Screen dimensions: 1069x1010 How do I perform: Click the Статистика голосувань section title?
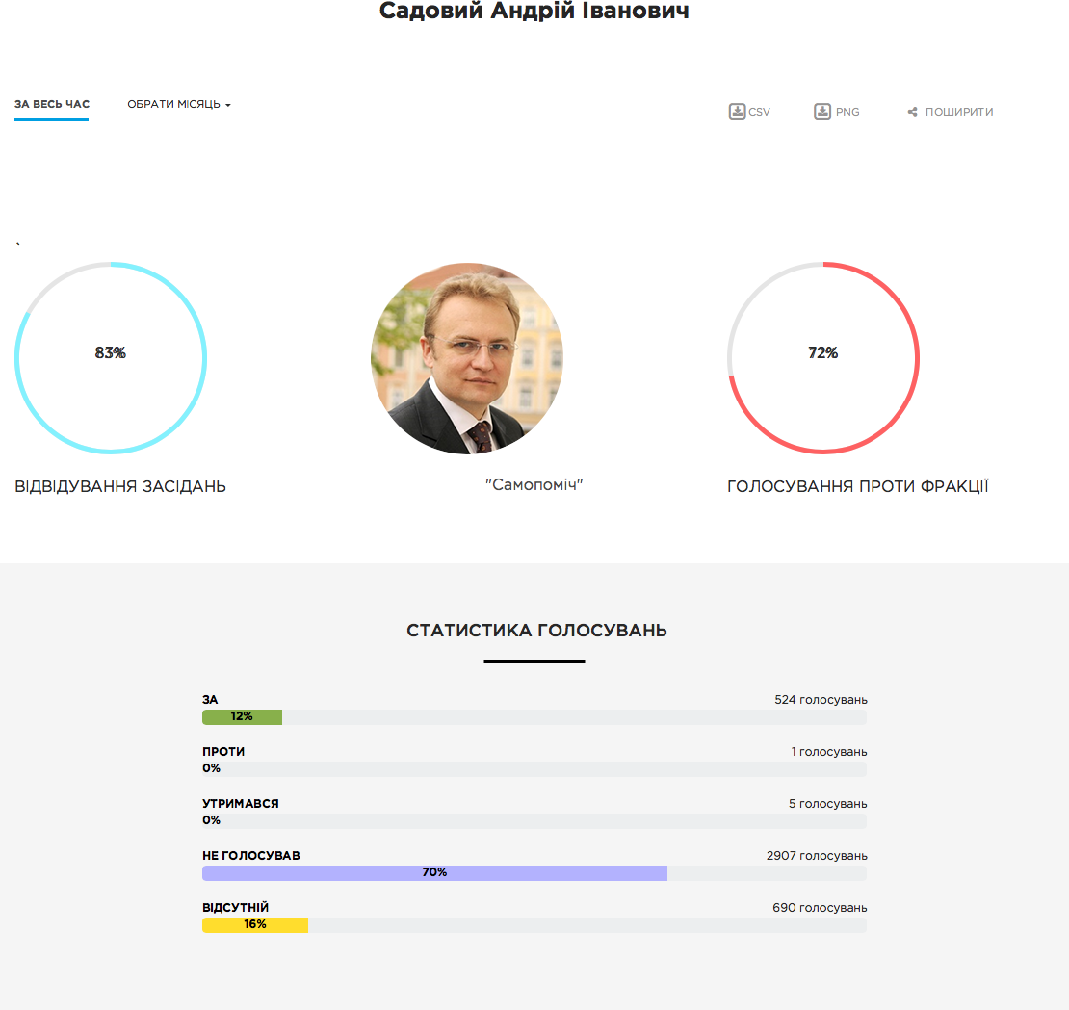536,631
